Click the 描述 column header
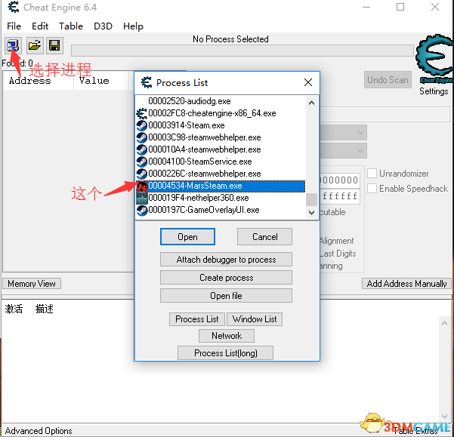Viewport: 454px width, 437px height. tap(45, 309)
